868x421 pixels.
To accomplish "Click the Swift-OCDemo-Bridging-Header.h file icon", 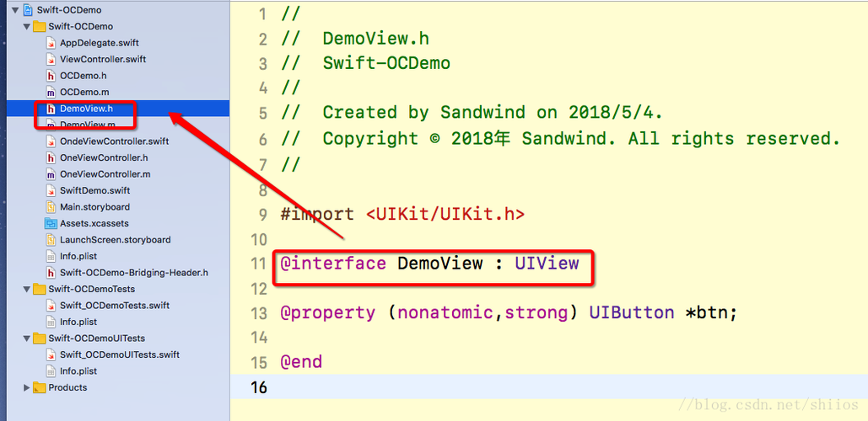I will pyautogui.click(x=51, y=273).
